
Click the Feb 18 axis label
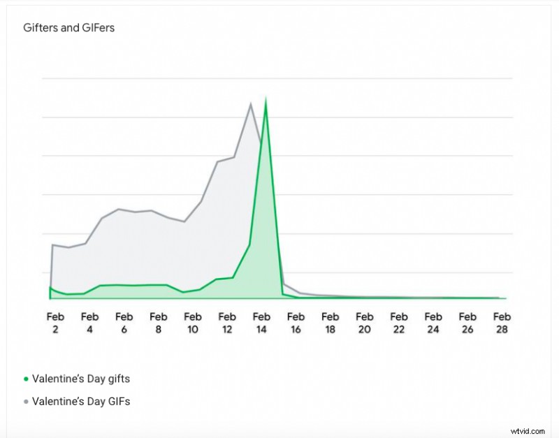(330, 323)
